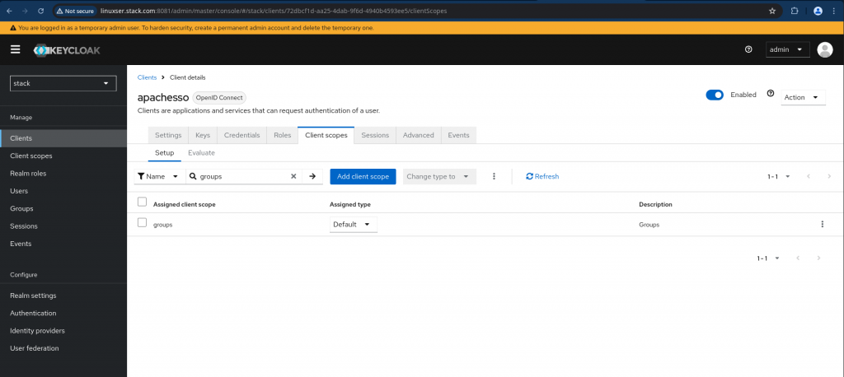This screenshot has width=844, height=377.
Task: Click the browser back arrow
Action: tap(9, 11)
